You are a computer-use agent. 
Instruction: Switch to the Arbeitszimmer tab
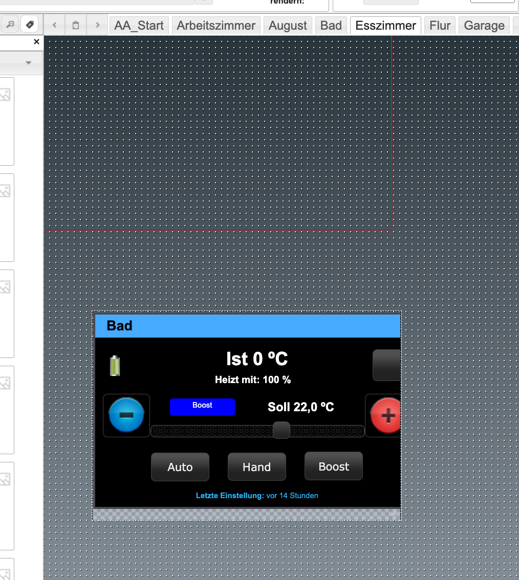(x=216, y=26)
